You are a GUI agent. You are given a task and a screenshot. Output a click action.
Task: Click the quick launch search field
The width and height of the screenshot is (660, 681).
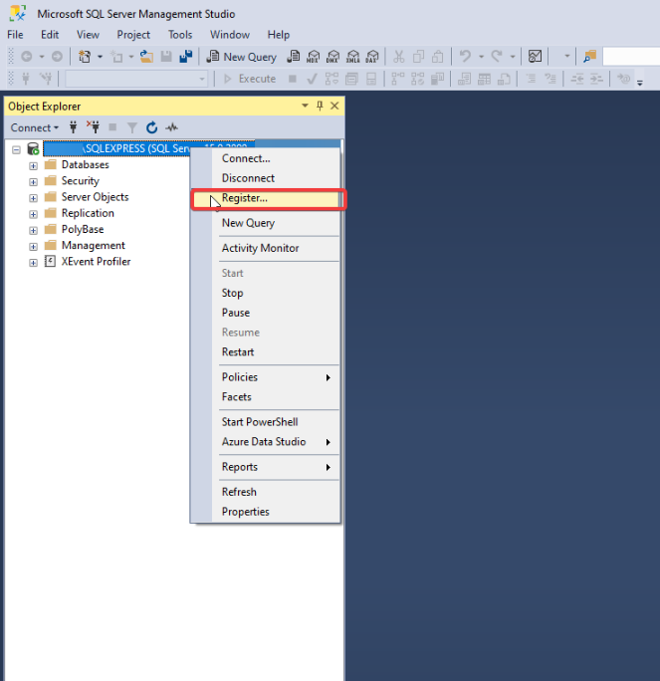(x=631, y=57)
